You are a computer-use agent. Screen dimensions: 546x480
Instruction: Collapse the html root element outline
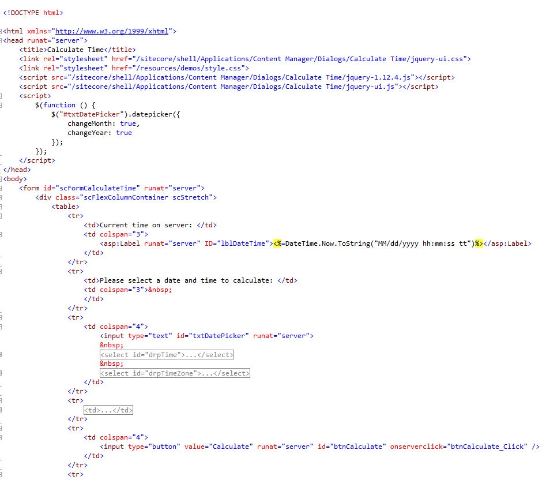[1, 31]
